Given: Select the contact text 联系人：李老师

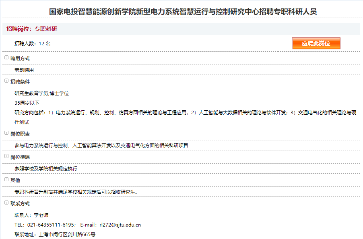Looking at the screenshot, I should click(31, 215).
